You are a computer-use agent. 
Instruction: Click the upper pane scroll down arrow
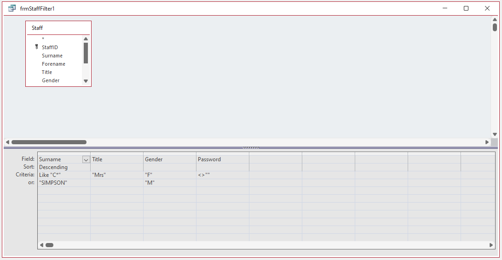[x=495, y=135]
